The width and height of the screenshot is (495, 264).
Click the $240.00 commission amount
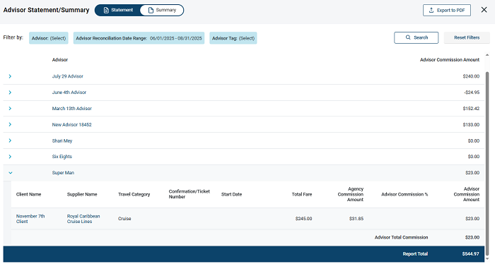click(x=471, y=76)
